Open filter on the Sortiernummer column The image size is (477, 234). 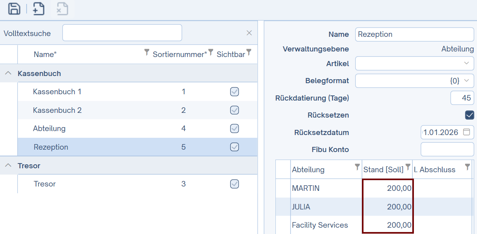point(211,52)
